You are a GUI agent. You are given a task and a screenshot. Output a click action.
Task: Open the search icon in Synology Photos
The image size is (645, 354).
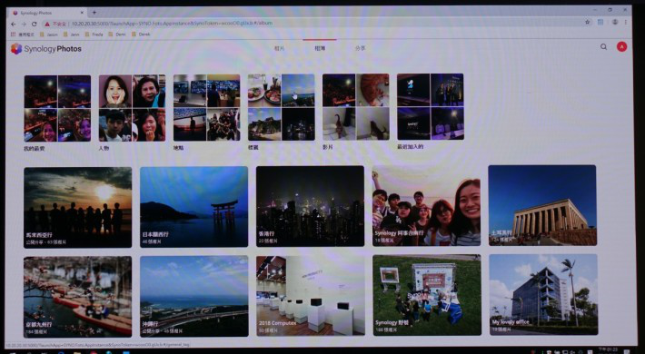(x=603, y=47)
